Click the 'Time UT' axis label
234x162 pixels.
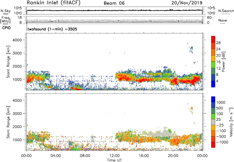pyautogui.click(x=114, y=160)
